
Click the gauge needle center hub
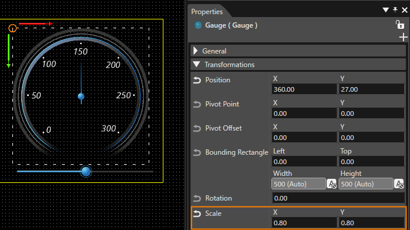81,96
